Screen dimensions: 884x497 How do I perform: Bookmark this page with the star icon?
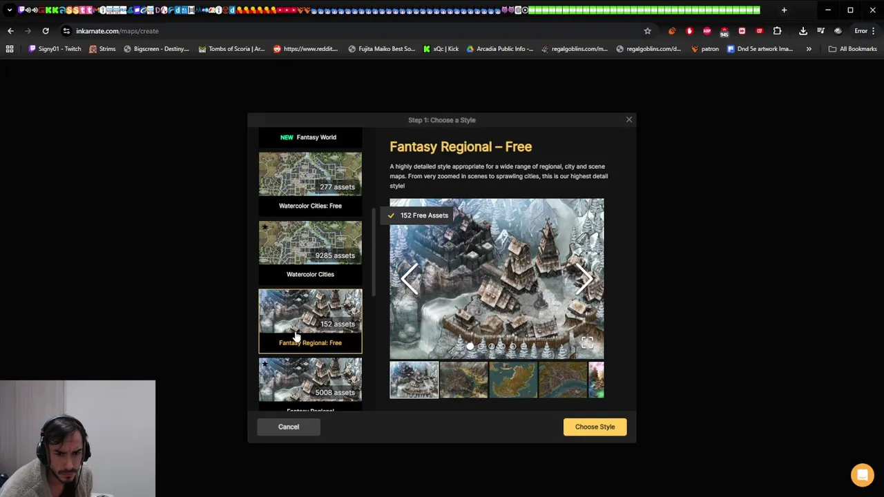click(x=647, y=31)
